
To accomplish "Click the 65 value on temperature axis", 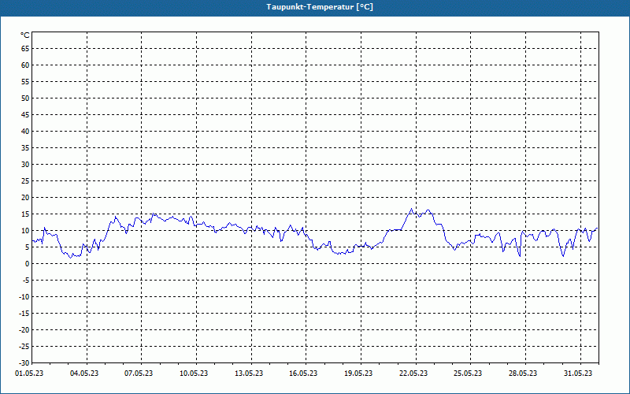I will pyautogui.click(x=25, y=49).
